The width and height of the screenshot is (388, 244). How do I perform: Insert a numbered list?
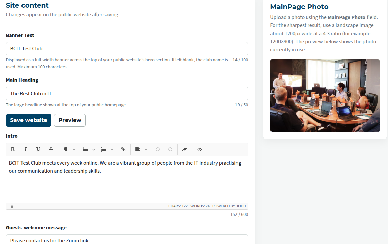coord(103,149)
